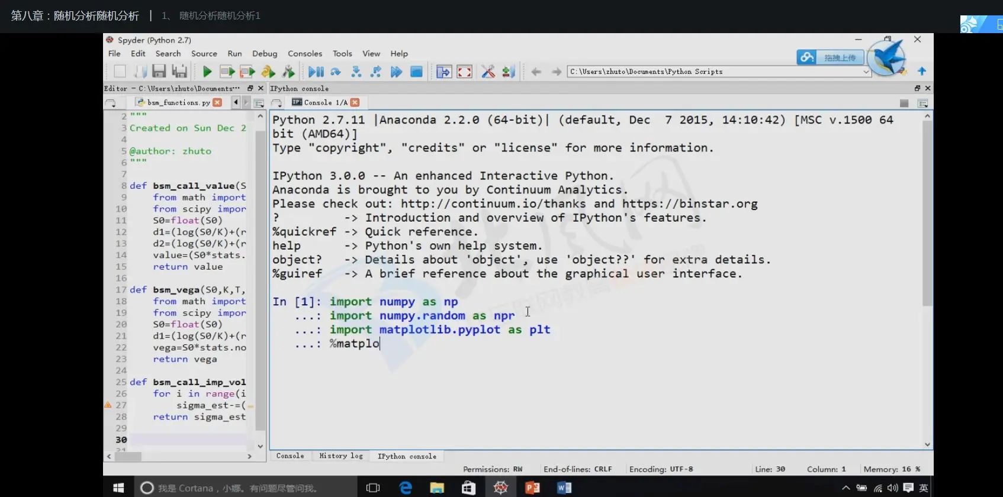Open the Help menu
Screen dimensions: 1003x497
[399, 53]
